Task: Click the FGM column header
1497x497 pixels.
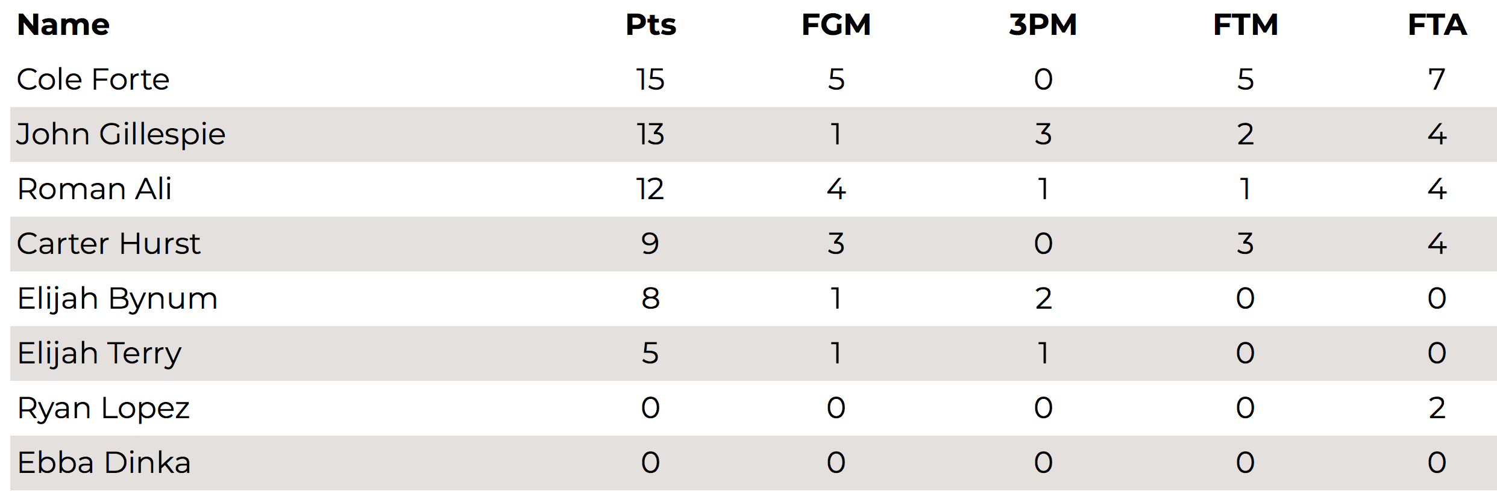Action: [x=836, y=25]
